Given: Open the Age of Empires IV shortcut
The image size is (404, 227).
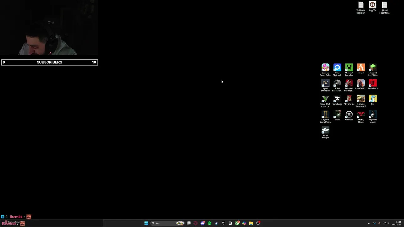Looking at the screenshot, I should [x=325, y=85].
